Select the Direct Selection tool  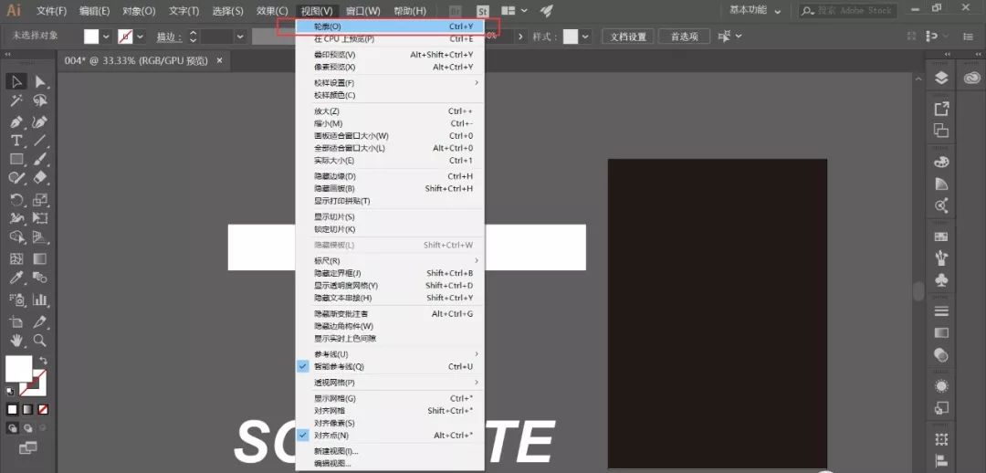tap(40, 81)
